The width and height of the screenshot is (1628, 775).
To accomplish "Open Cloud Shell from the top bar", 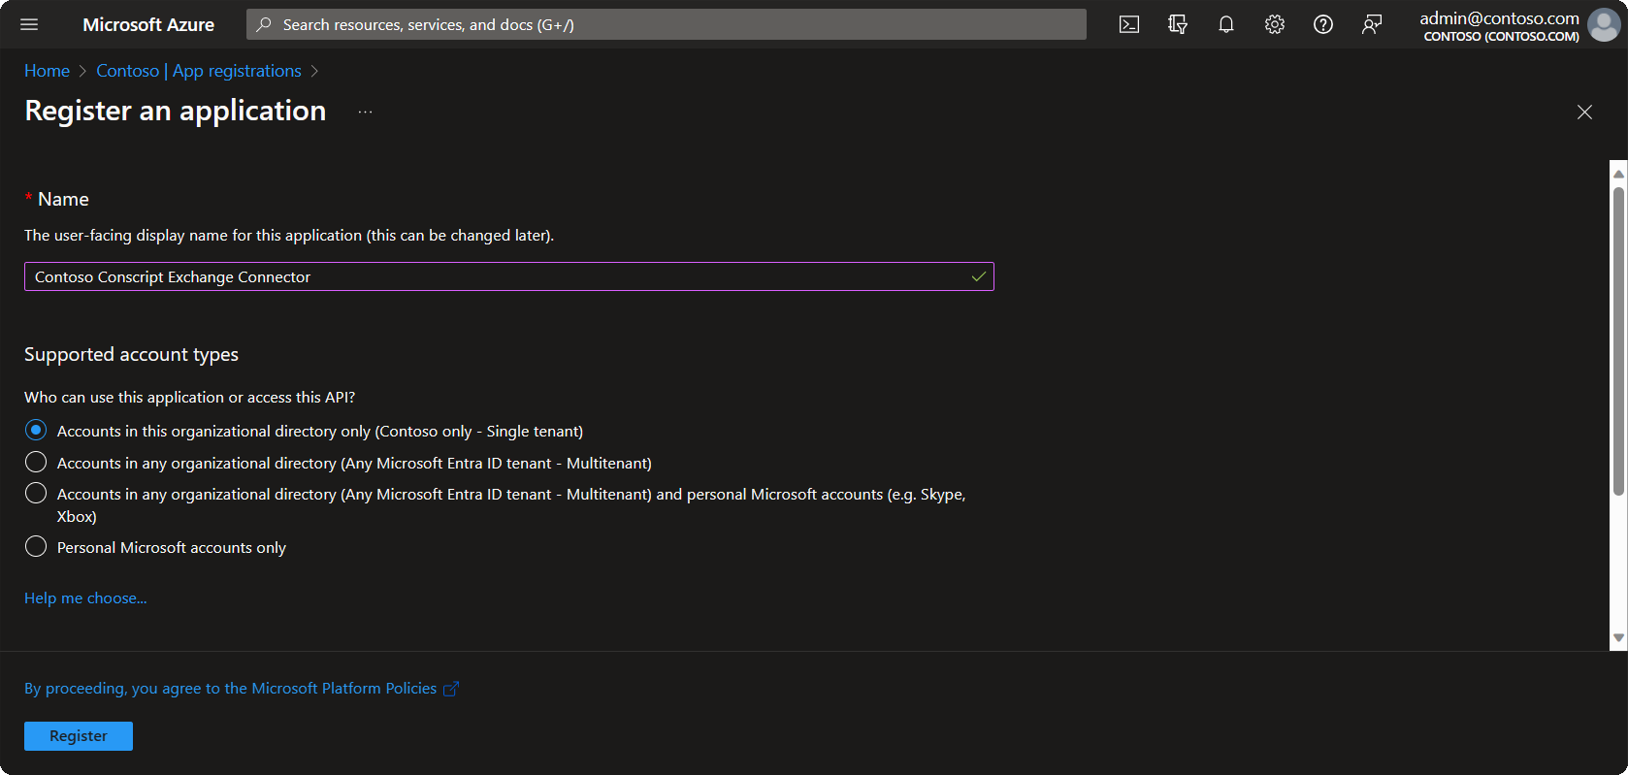I will [1129, 24].
